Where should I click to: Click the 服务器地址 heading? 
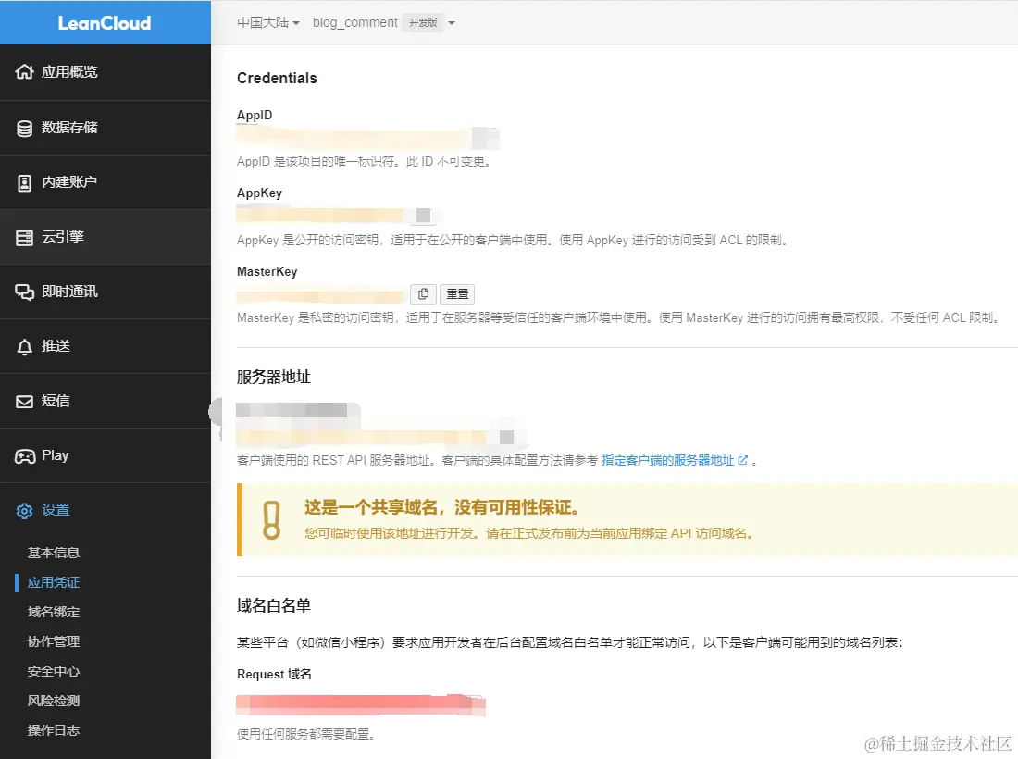(x=273, y=378)
